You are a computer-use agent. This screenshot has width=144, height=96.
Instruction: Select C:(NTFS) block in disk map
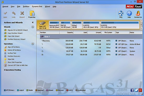point(91,25)
